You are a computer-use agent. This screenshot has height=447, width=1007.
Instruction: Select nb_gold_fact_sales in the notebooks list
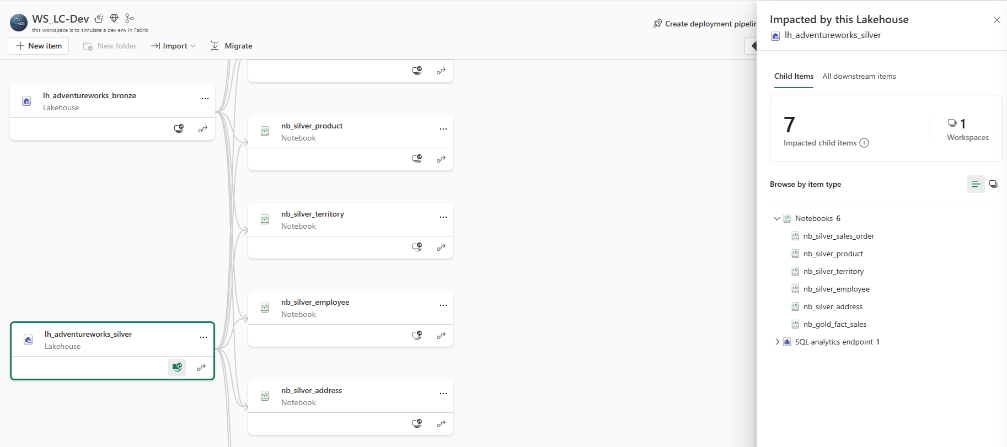(834, 324)
